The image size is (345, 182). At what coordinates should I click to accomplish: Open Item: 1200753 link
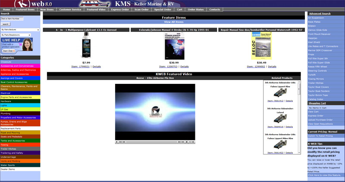(x=168, y=67)
